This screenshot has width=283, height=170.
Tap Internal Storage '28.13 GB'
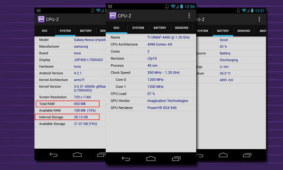tap(81, 117)
